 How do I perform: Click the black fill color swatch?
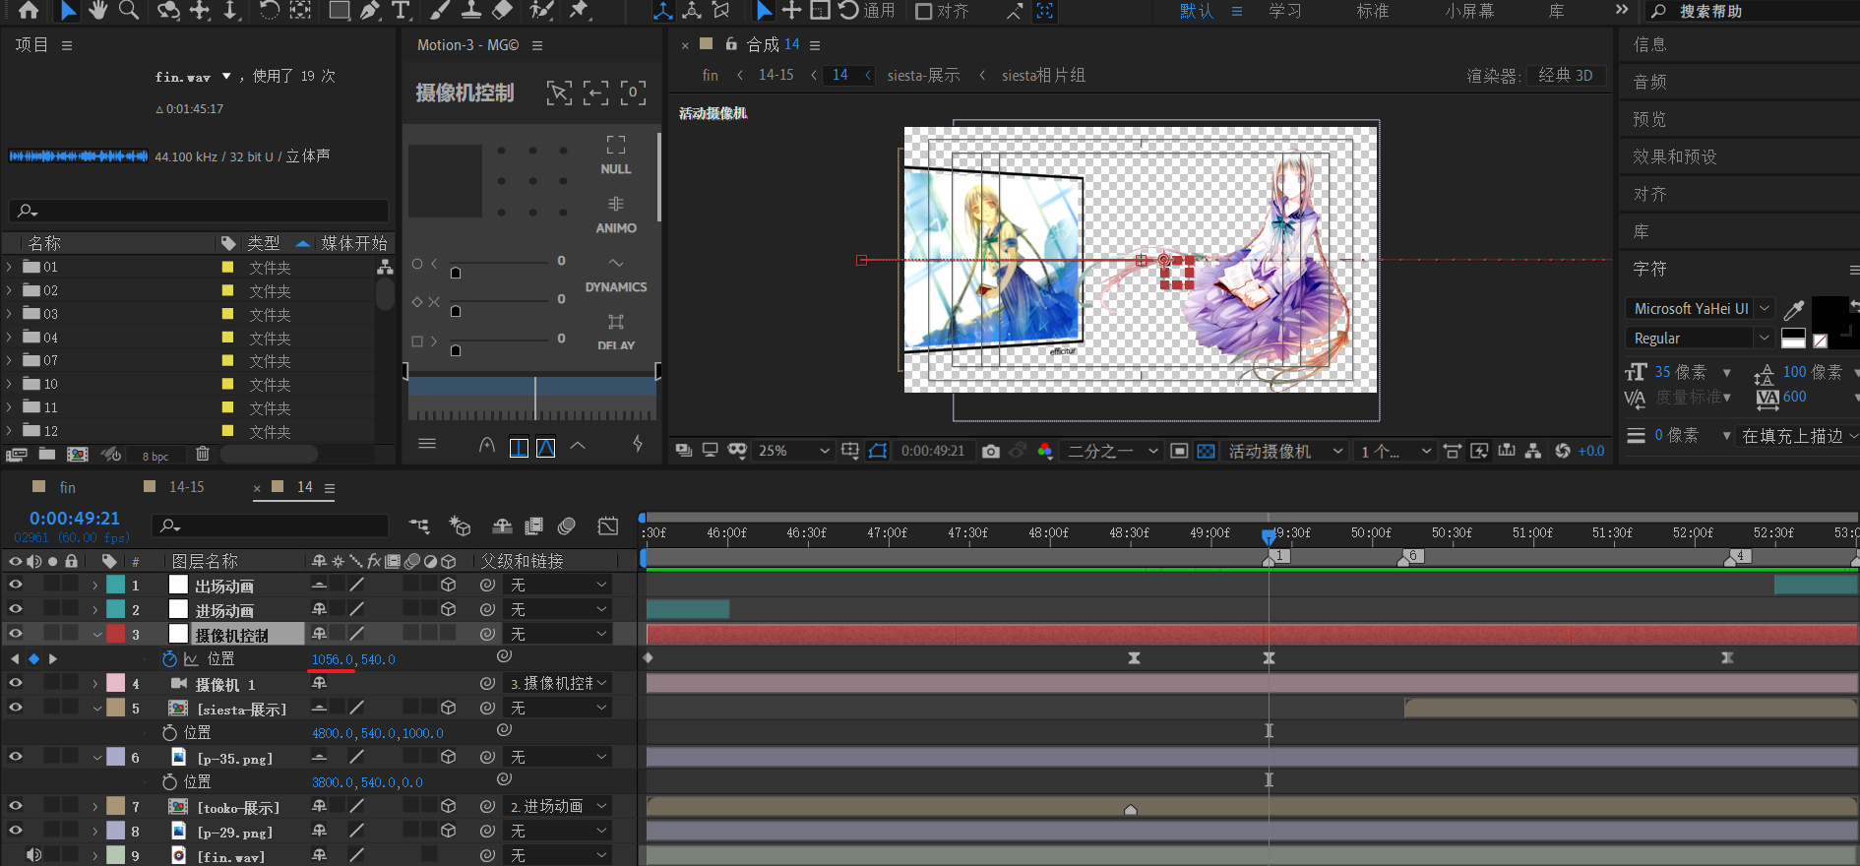tap(1829, 315)
